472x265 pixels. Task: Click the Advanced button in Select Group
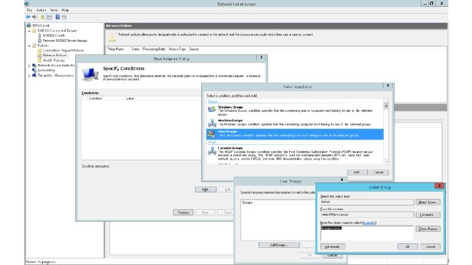click(332, 247)
